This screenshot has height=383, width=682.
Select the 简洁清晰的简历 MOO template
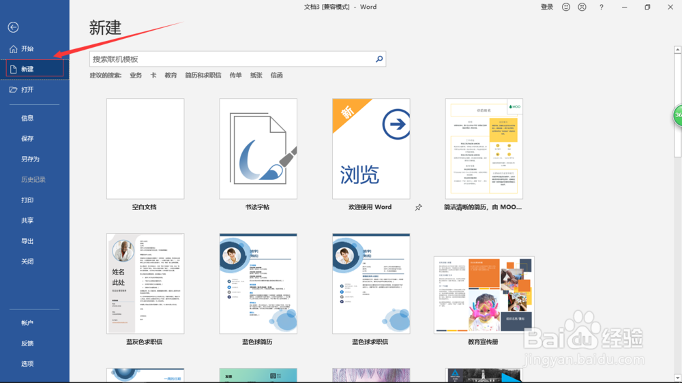pyautogui.click(x=484, y=149)
